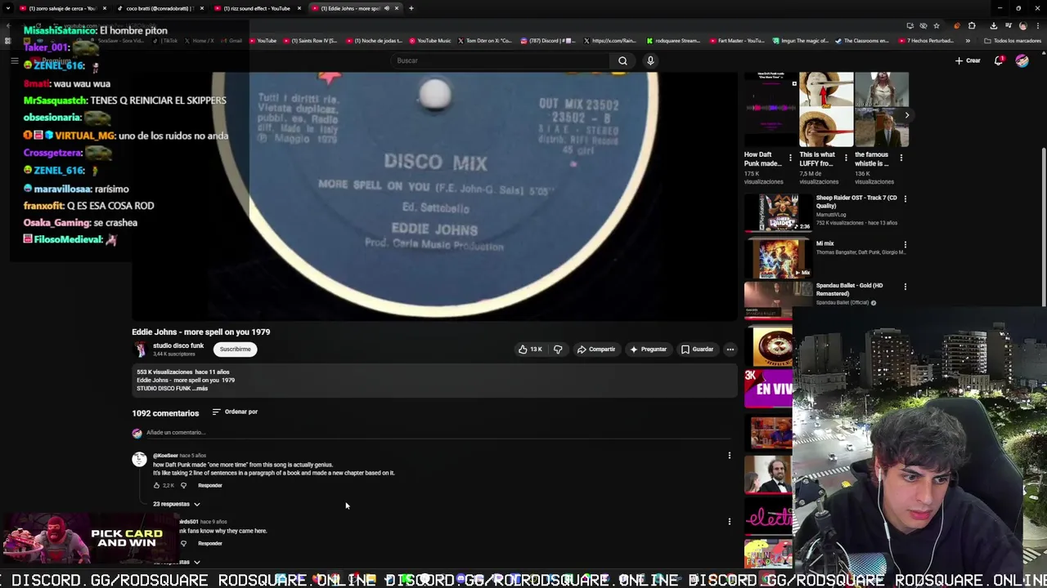Image resolution: width=1047 pixels, height=588 pixels.
Task: Open the rodsquaree Stream bookmark
Action: pos(673,41)
